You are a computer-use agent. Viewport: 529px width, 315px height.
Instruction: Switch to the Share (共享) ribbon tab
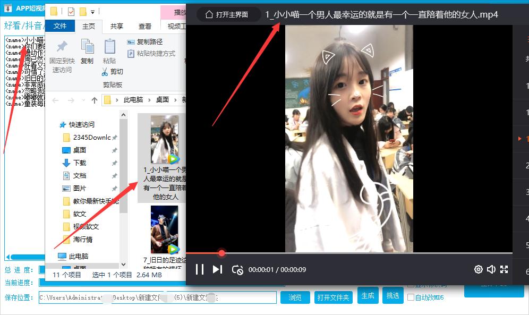pos(117,27)
